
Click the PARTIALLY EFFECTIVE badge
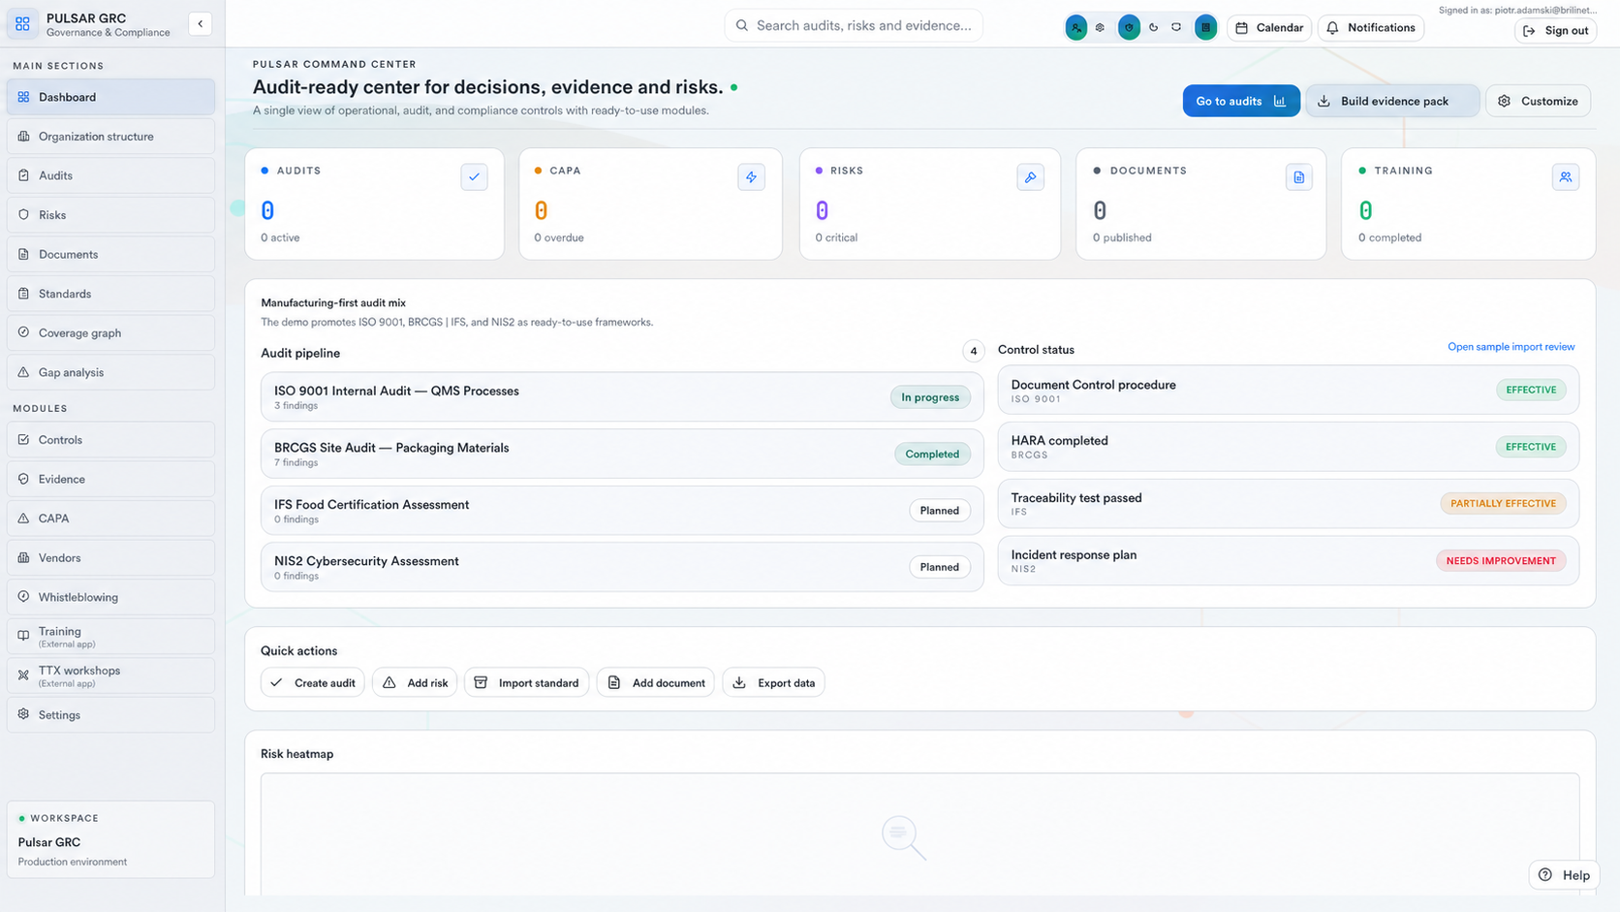coord(1503,504)
